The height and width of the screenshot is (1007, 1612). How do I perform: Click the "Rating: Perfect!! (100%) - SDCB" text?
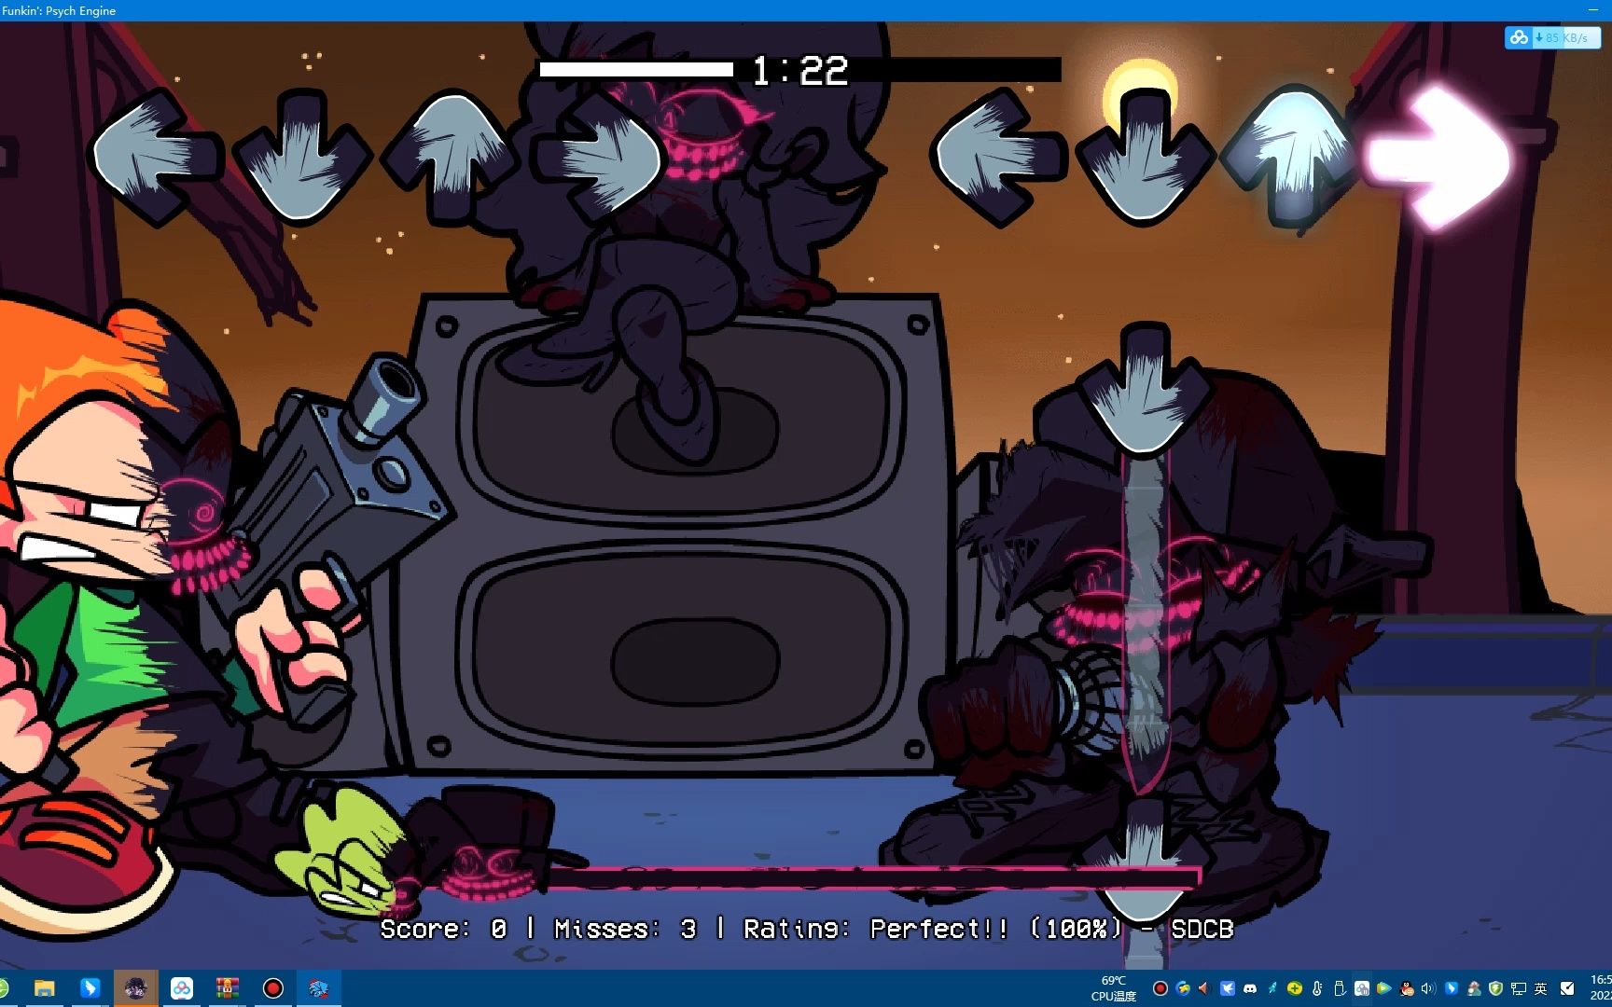(989, 929)
